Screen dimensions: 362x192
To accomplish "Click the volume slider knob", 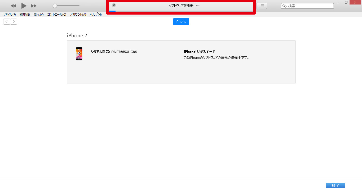I will 55,6.
